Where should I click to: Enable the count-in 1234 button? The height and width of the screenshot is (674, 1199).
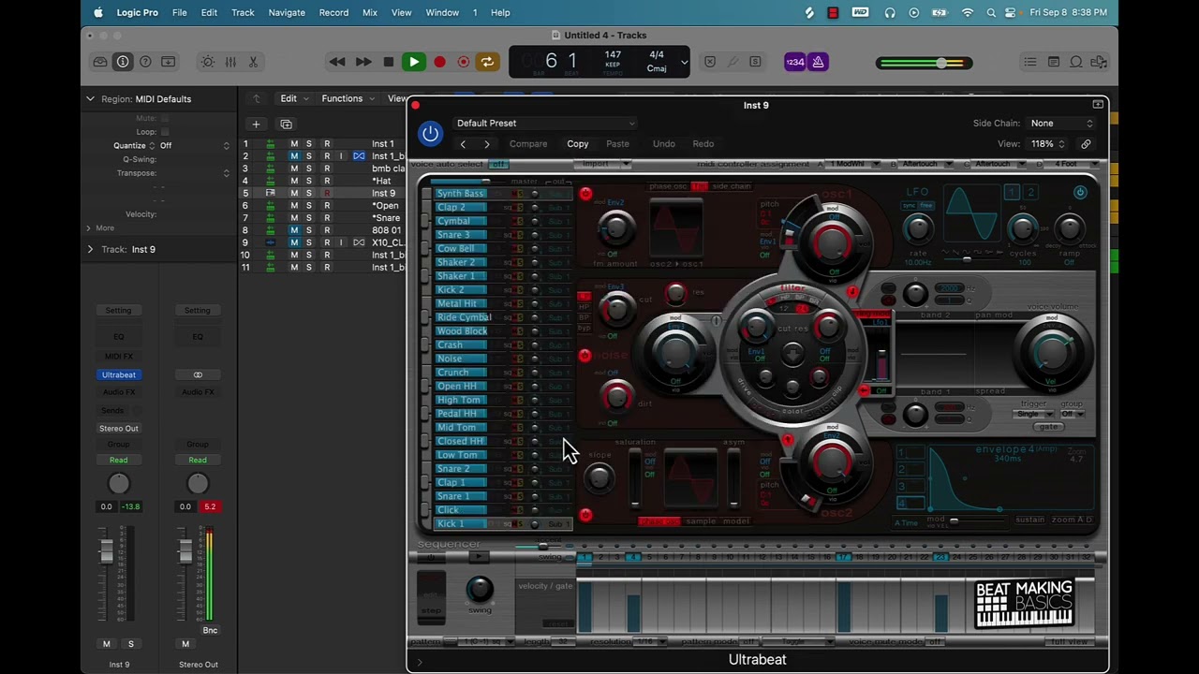pos(795,62)
